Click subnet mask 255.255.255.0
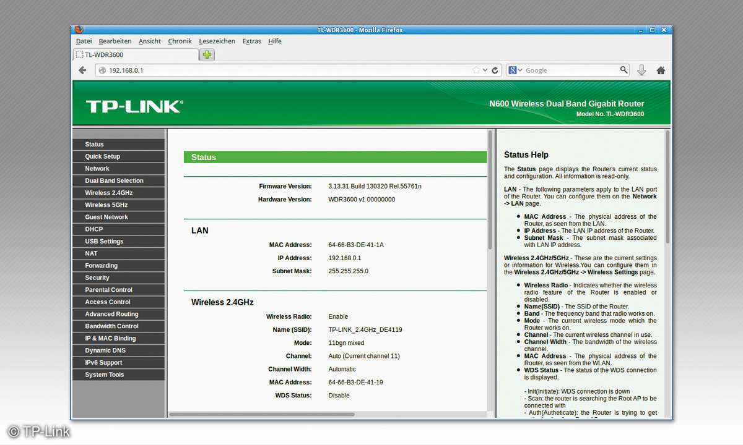 (x=348, y=271)
